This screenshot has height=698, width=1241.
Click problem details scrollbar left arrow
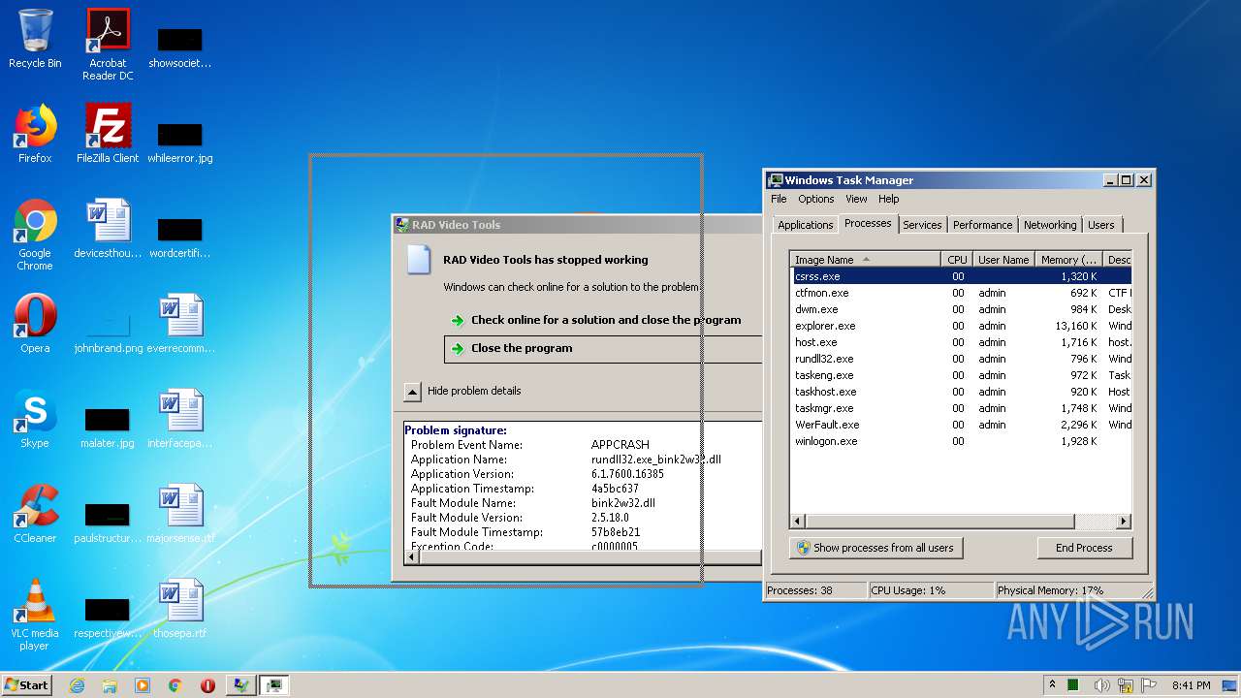tap(412, 557)
